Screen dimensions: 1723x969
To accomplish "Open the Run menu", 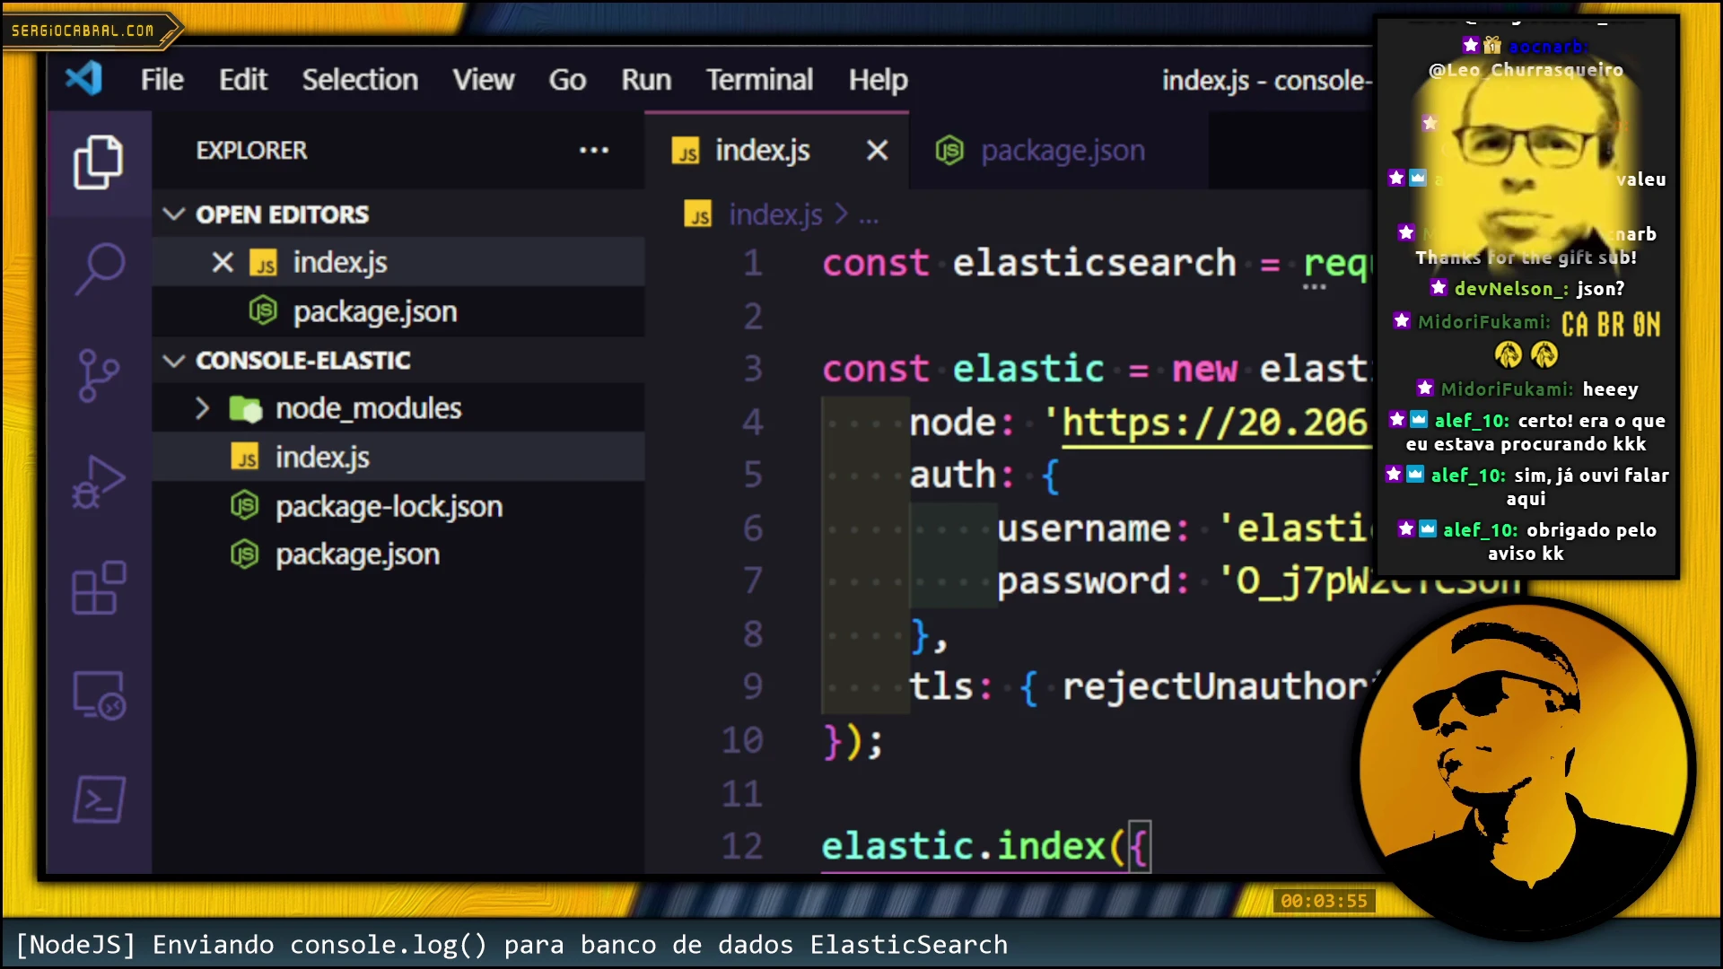I will pyautogui.click(x=646, y=80).
